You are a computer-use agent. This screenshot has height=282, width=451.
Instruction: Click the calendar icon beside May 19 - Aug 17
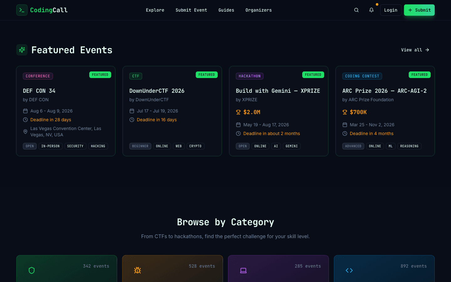(x=238, y=125)
